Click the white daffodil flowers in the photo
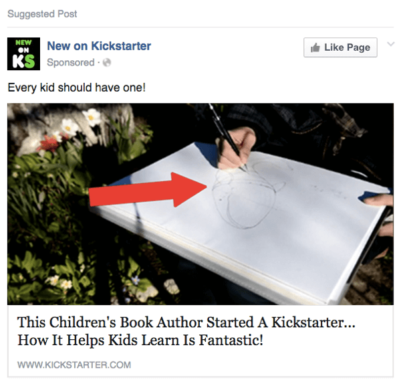 [x=80, y=122]
